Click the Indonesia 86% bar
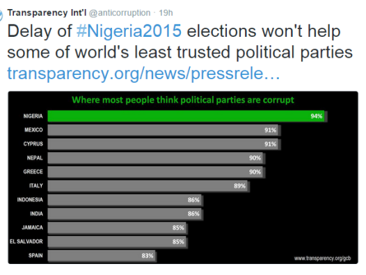 pyautogui.click(x=125, y=200)
